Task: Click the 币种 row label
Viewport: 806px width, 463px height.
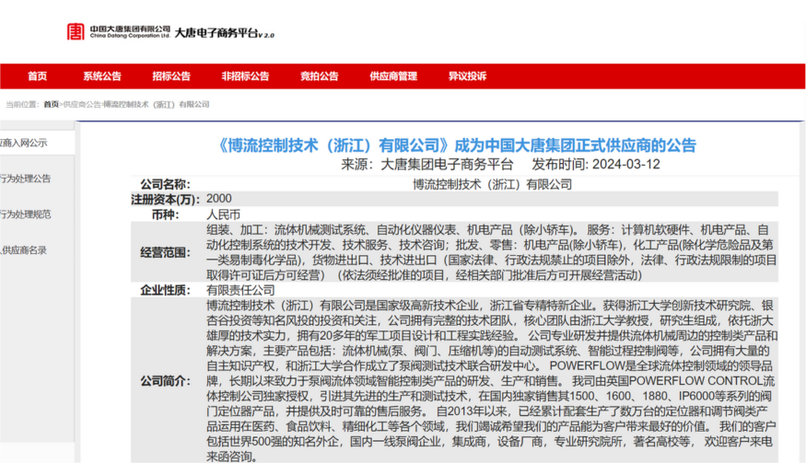Action: pyautogui.click(x=165, y=214)
